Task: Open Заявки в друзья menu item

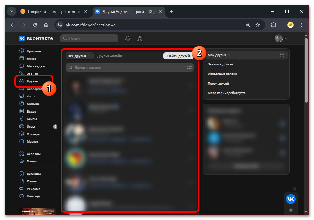Action: pyautogui.click(x=220, y=64)
